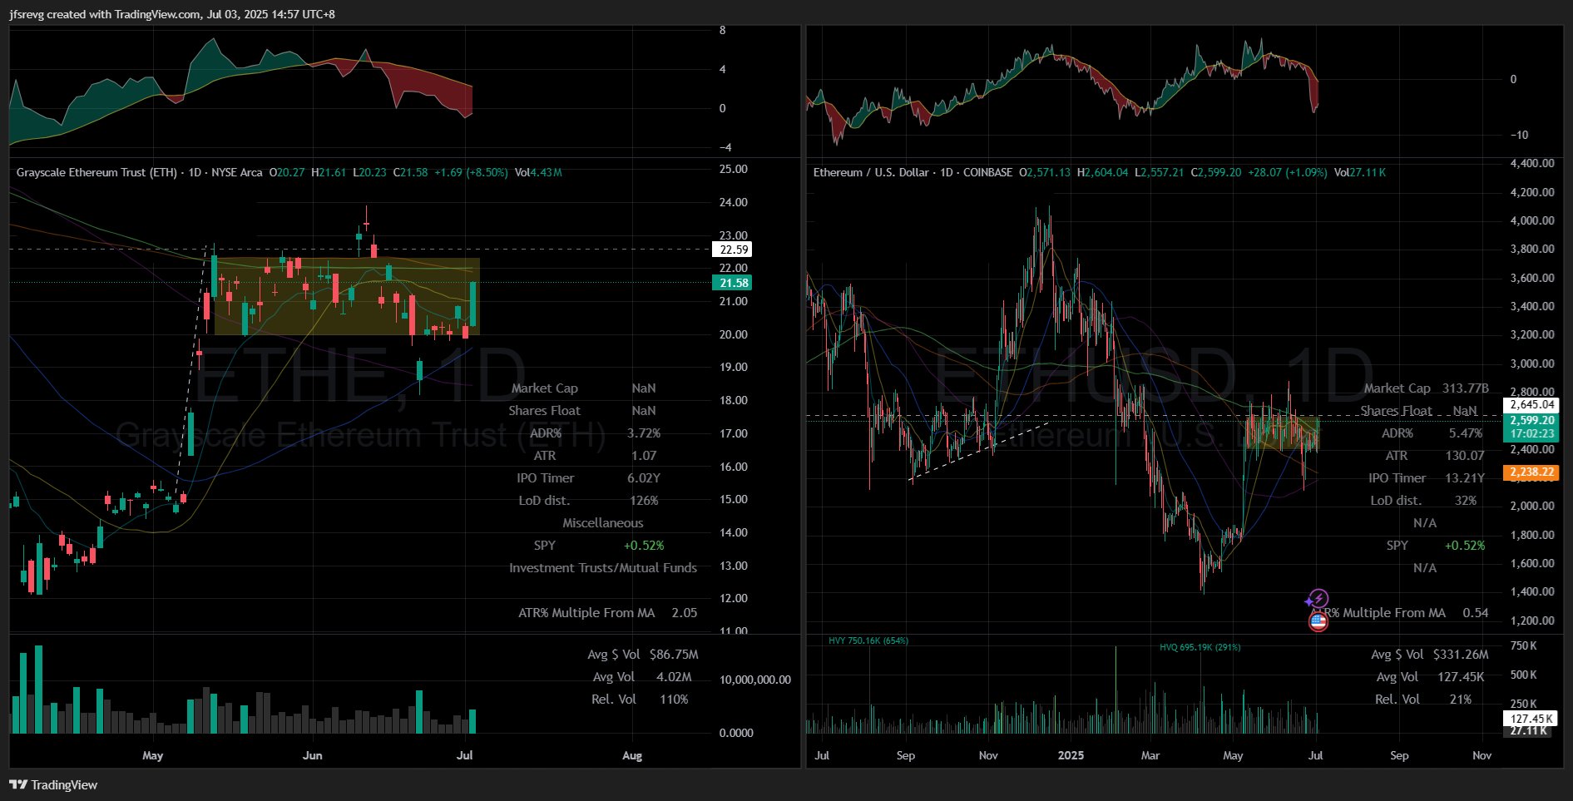
Task: Click the 2,645.04 price line label
Action: tap(1531, 404)
